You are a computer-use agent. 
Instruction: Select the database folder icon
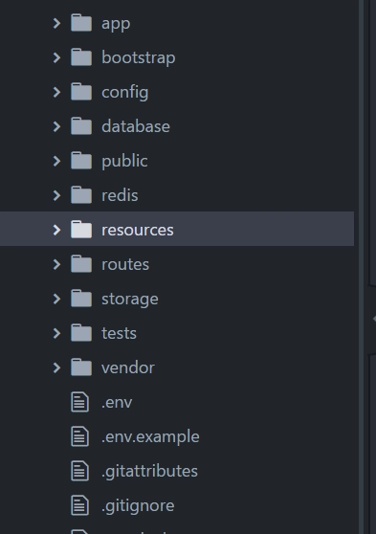click(x=81, y=126)
